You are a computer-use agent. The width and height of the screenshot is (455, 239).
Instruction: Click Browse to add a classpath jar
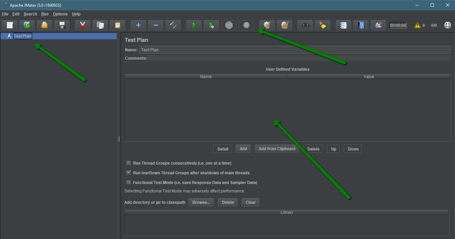coord(201,202)
